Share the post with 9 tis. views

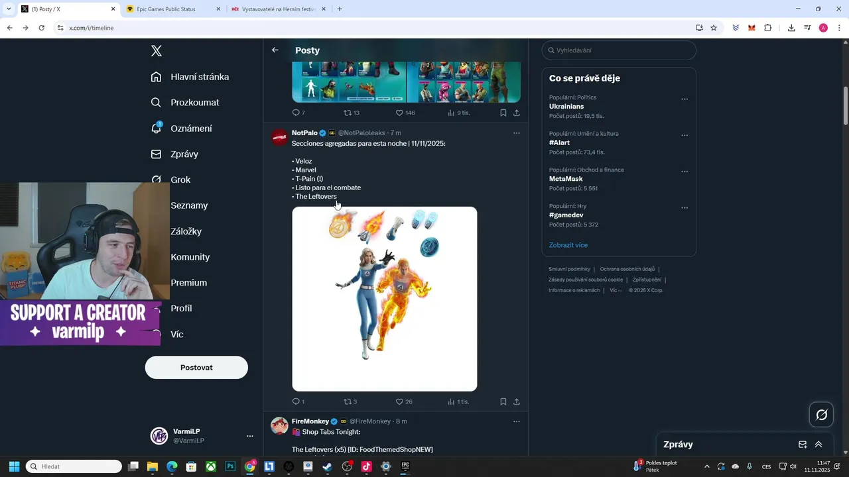pyautogui.click(x=517, y=113)
